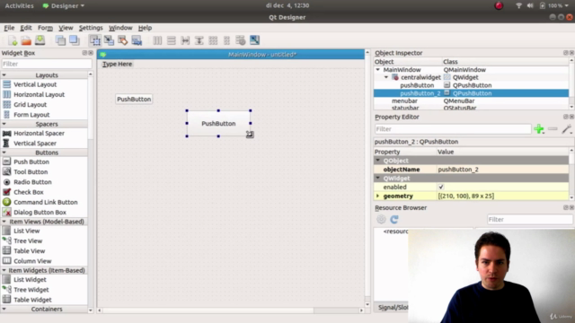
Task: Click the Bring to Front toolbar icon
Action: click(x=75, y=40)
